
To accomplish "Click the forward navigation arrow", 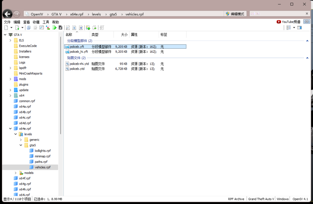I will [17, 14].
